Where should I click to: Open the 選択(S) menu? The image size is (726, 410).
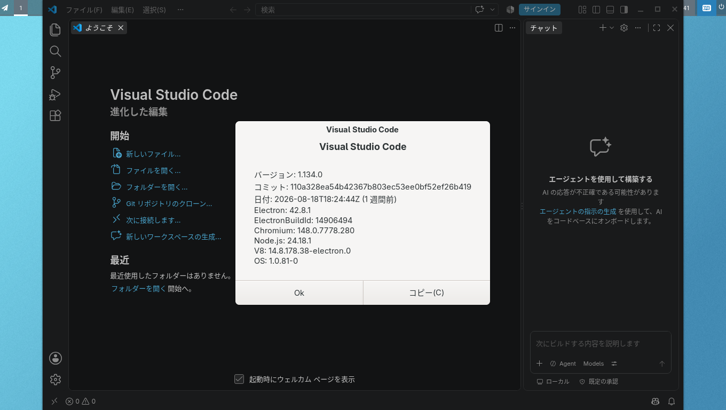click(154, 10)
